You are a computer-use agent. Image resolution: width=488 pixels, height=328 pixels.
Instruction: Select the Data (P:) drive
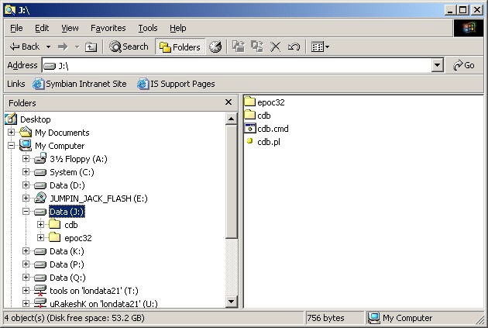[67, 264]
